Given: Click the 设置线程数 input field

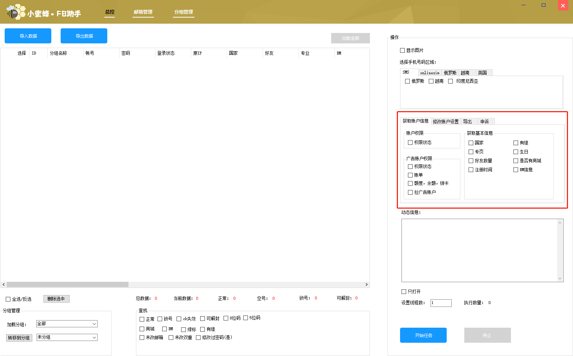Looking at the screenshot, I should (441, 303).
